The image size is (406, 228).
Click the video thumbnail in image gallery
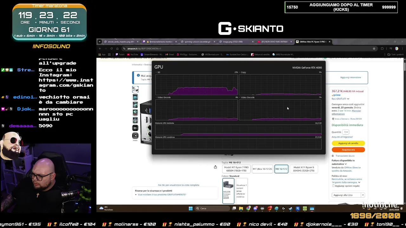point(135,136)
